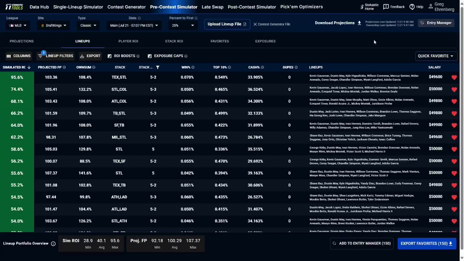
Task: Open the Entry Manager
Action: click(x=436, y=23)
